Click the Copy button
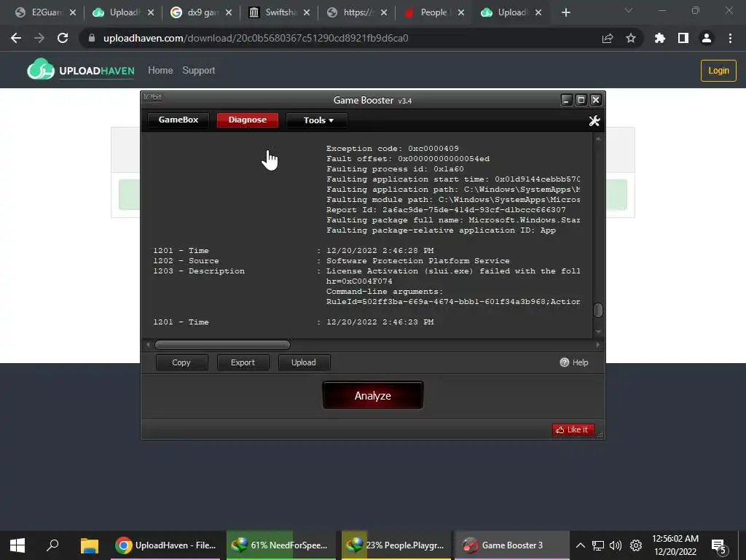The image size is (746, 560). coord(181,362)
